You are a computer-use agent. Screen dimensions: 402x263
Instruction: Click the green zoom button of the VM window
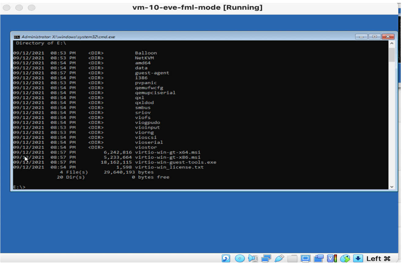(32, 7)
